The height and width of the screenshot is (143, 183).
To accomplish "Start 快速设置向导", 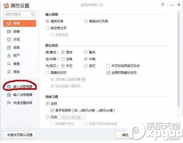I will 20,103.
